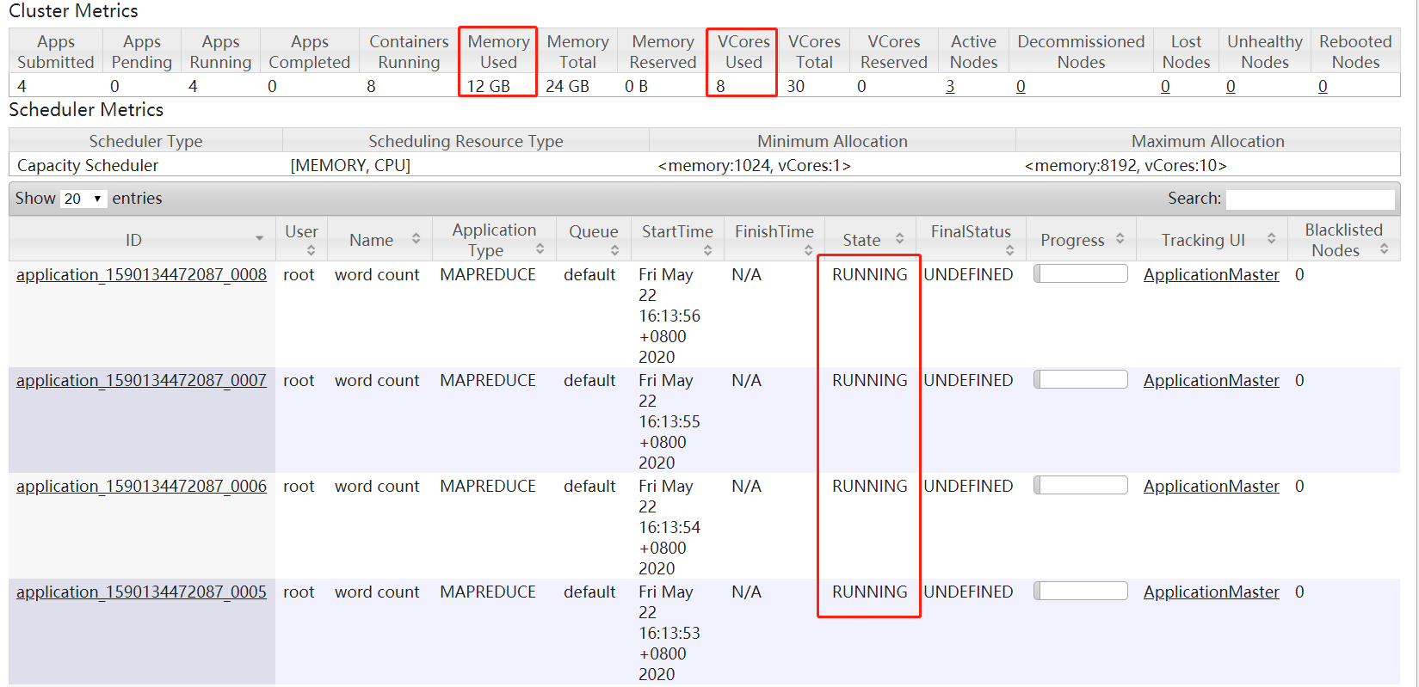Click progress bar of application 0006
Image resolution: width=1419 pixels, height=687 pixels.
pos(1080,486)
